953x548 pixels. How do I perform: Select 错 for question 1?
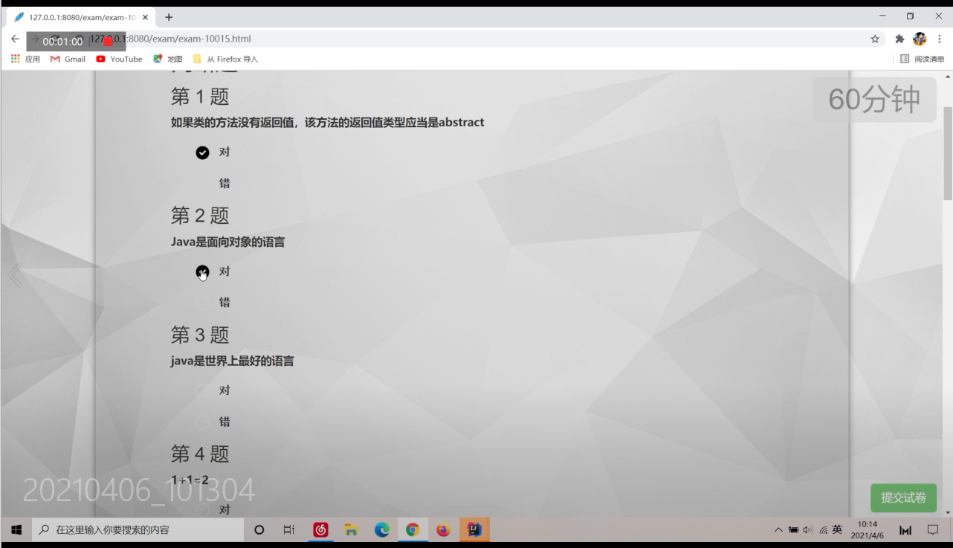[x=202, y=184]
